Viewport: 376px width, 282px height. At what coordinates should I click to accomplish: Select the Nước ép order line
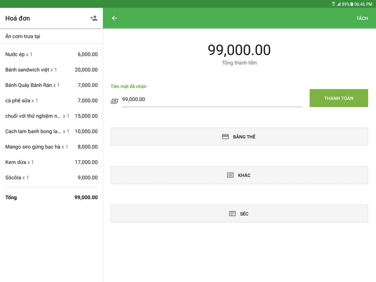click(51, 55)
